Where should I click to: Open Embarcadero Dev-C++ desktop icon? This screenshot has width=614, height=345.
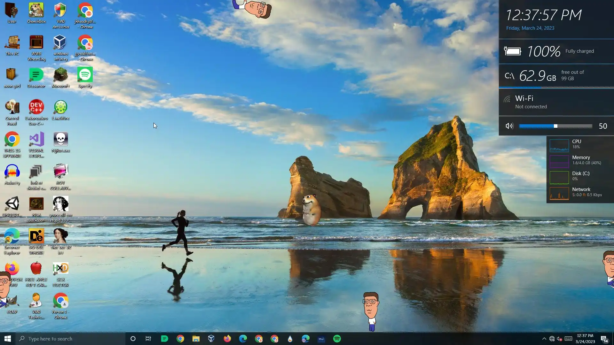click(36, 107)
